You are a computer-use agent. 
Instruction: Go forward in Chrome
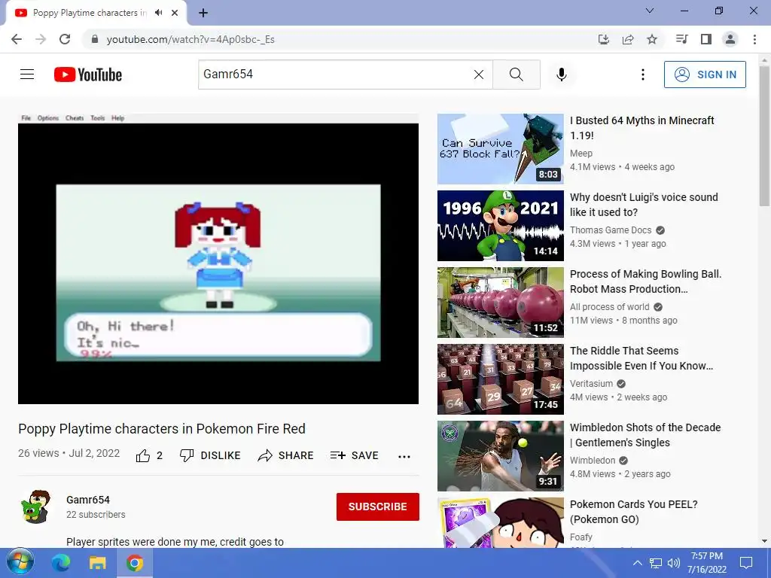tap(41, 39)
